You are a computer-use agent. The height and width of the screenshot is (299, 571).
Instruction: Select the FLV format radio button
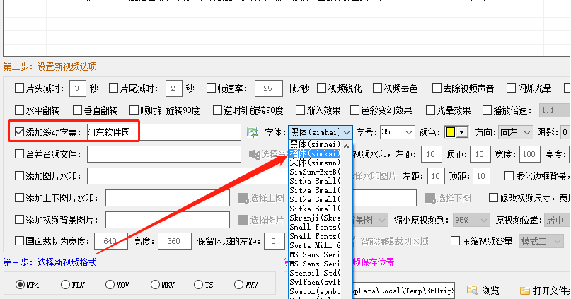click(65, 284)
